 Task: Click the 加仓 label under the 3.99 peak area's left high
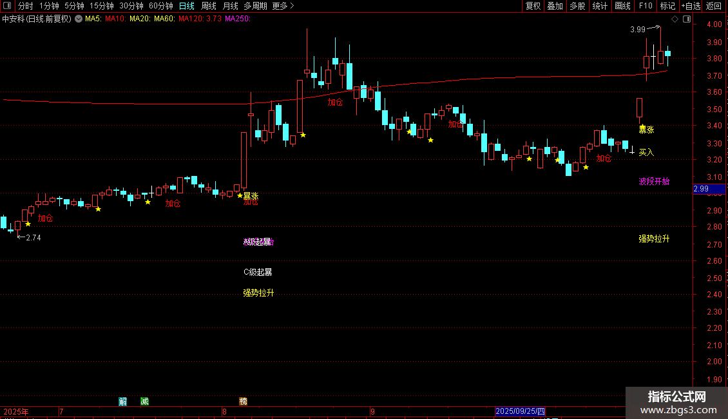pos(335,102)
